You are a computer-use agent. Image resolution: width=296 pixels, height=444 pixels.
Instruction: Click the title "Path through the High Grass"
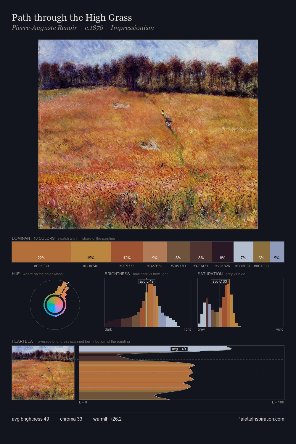pyautogui.click(x=72, y=17)
